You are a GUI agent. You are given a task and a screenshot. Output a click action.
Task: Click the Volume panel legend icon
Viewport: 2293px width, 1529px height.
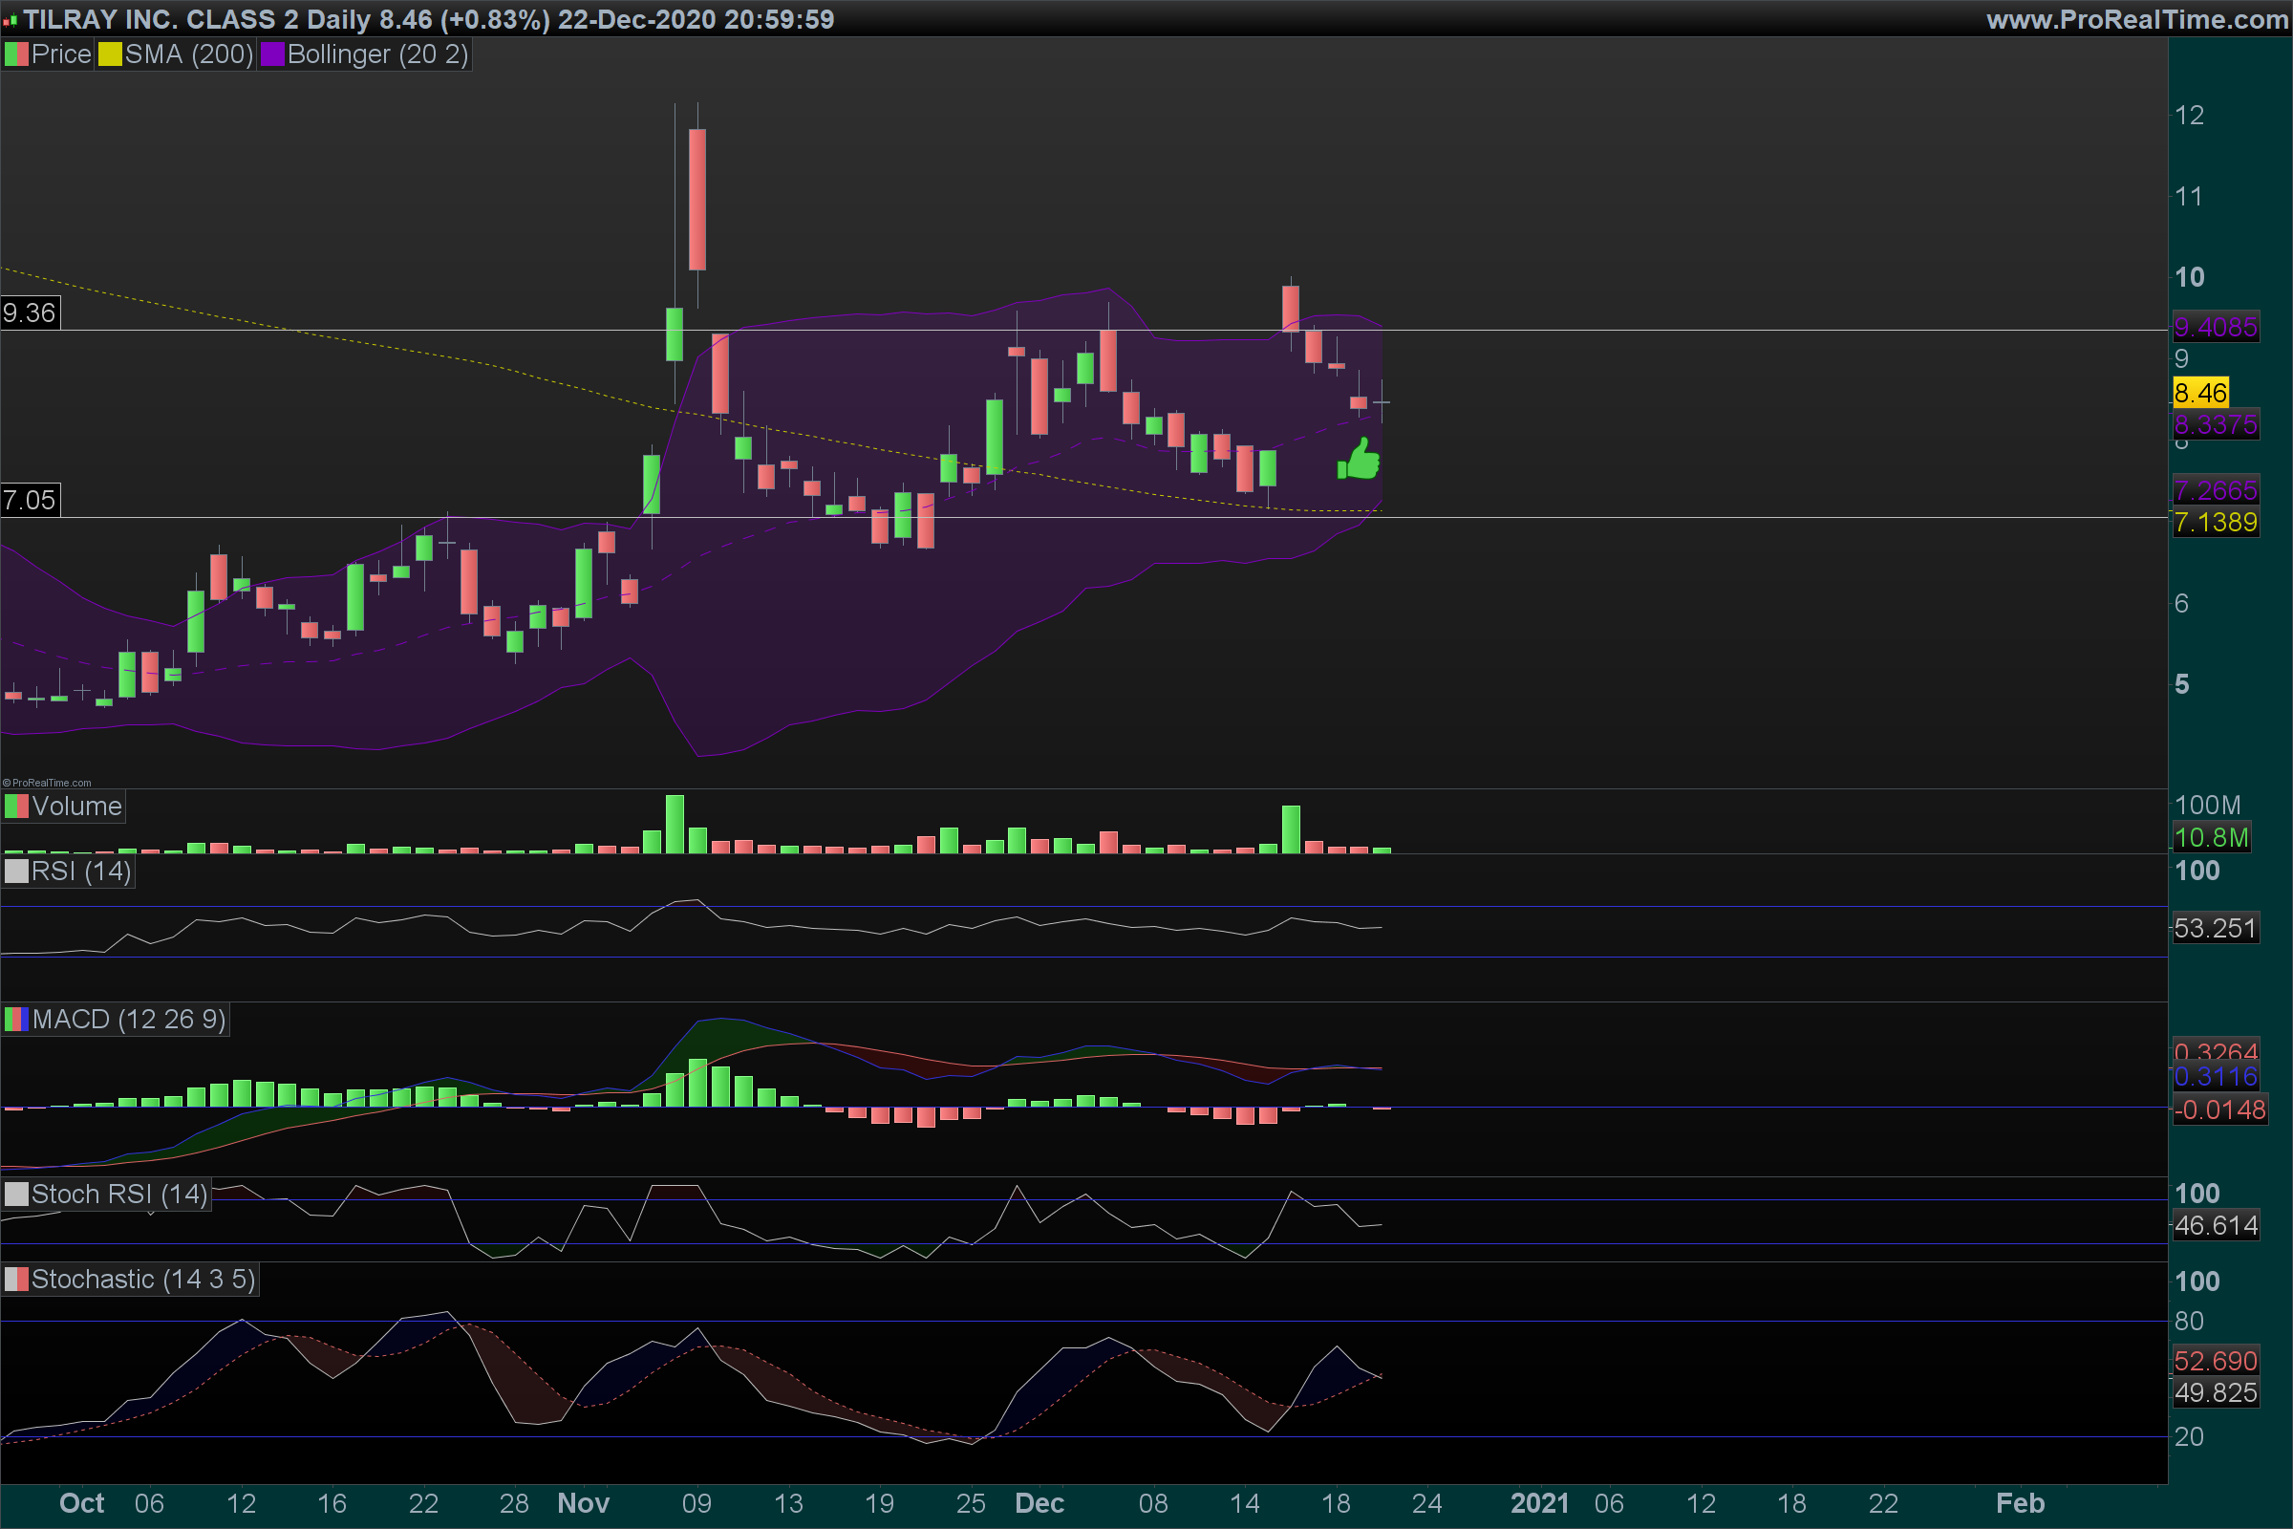pos(16,807)
